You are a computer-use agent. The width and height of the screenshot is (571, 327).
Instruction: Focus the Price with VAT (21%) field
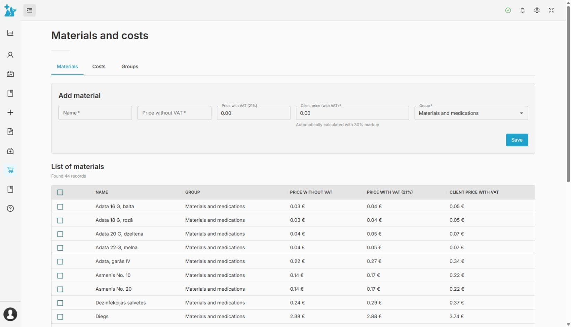point(254,113)
